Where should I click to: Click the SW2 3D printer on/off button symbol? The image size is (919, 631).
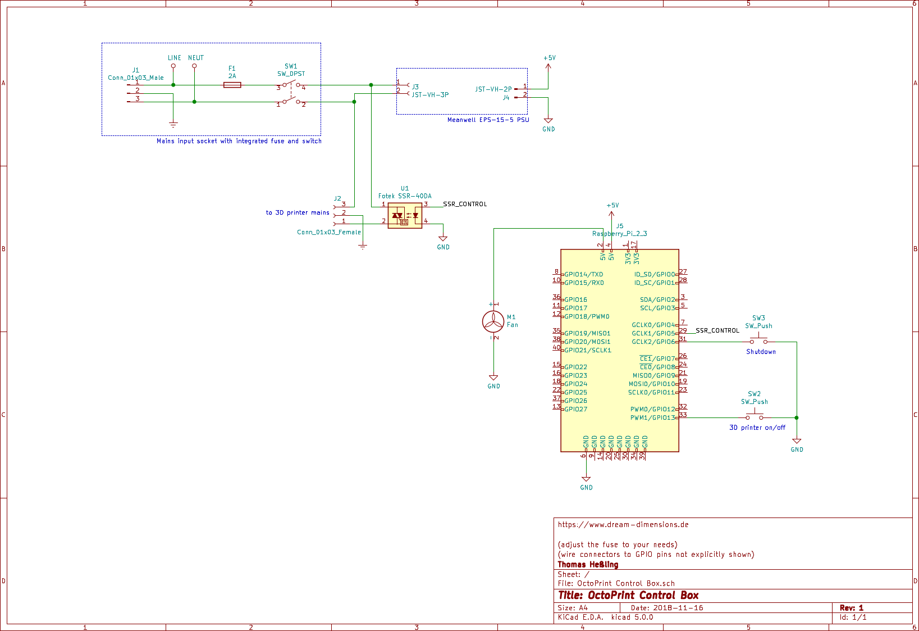pos(755,416)
